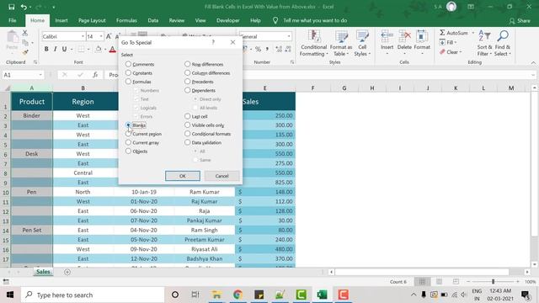Toggle Bold formatting
The width and height of the screenshot is (539, 303).
click(x=46, y=49)
